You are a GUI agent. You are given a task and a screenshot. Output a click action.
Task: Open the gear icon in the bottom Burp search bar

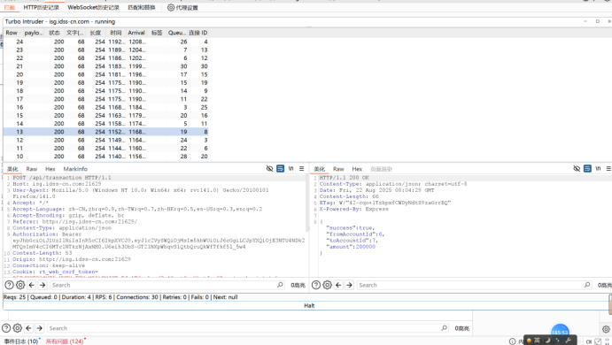pos(17,328)
